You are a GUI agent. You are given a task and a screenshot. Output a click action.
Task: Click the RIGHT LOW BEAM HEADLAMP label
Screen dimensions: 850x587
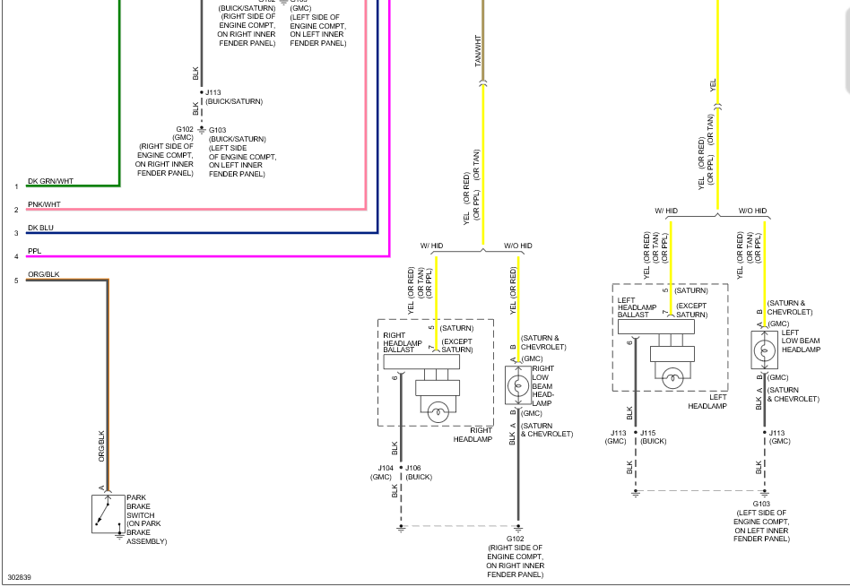coord(542,386)
